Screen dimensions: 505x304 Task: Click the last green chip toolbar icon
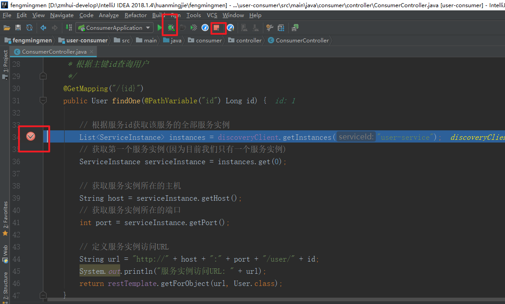point(295,28)
